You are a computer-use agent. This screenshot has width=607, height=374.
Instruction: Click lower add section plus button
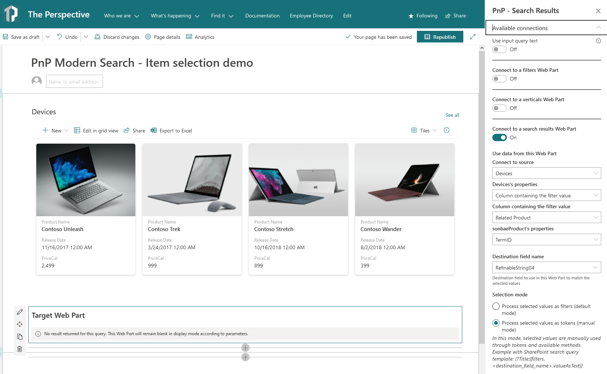pos(245,357)
